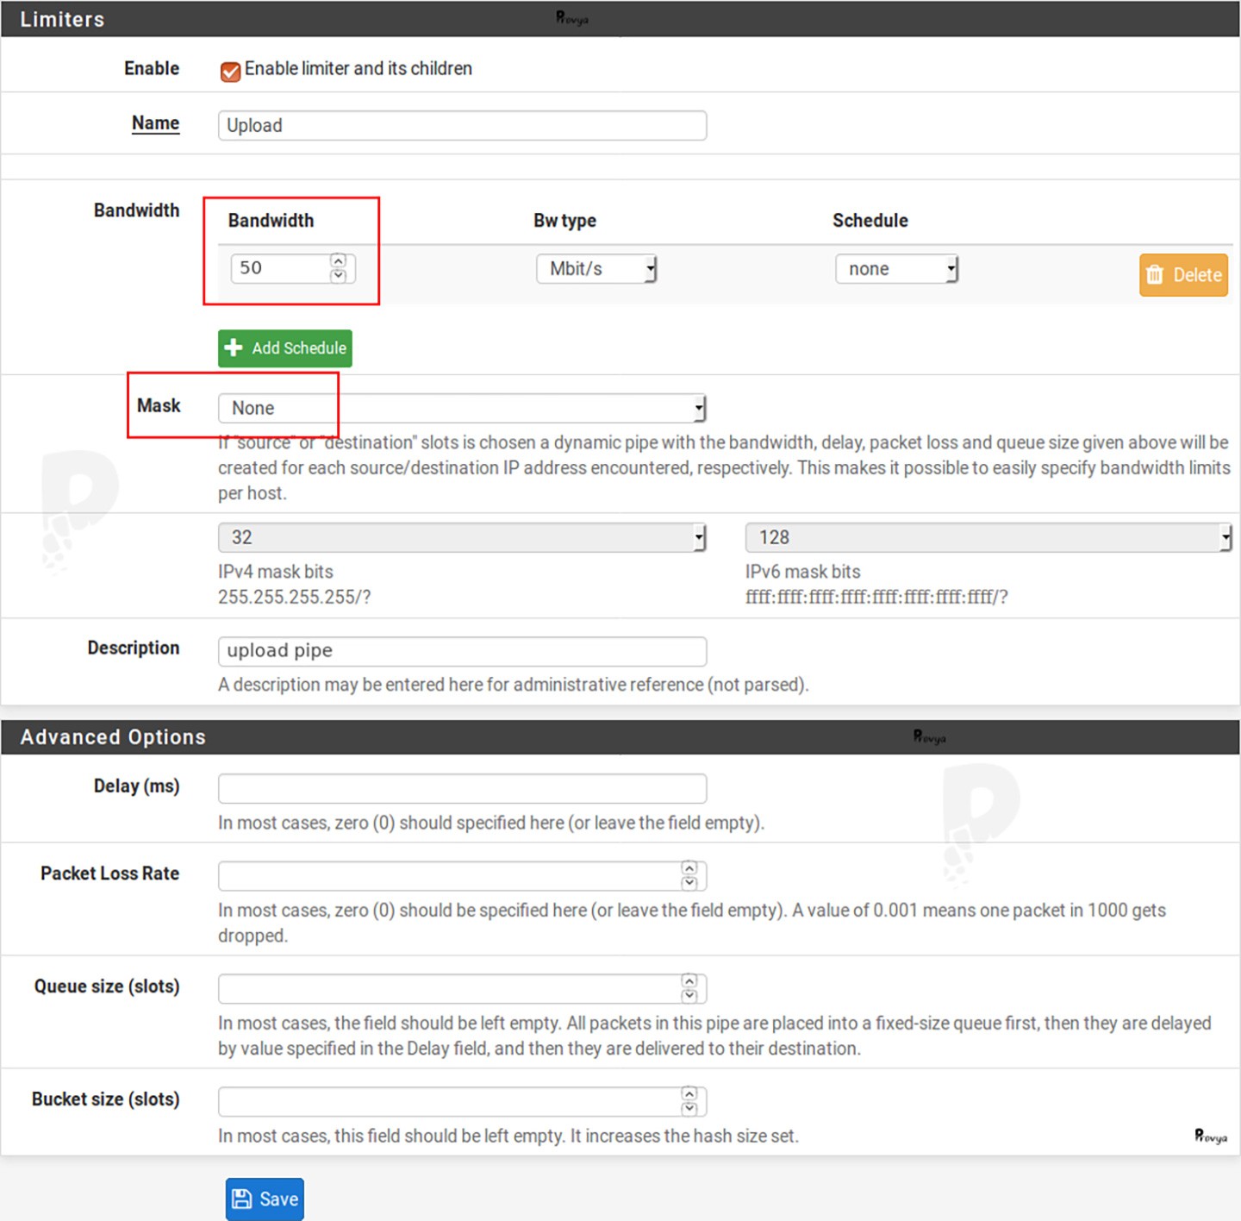Screen dimensions: 1241x1221
Task: Click the blue Save button
Action: click(265, 1199)
